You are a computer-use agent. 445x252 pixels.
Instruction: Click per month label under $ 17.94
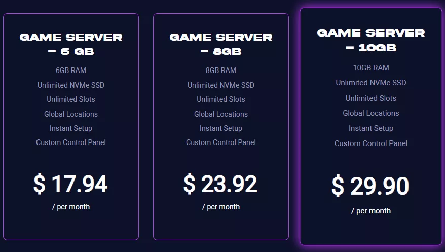[x=71, y=207]
